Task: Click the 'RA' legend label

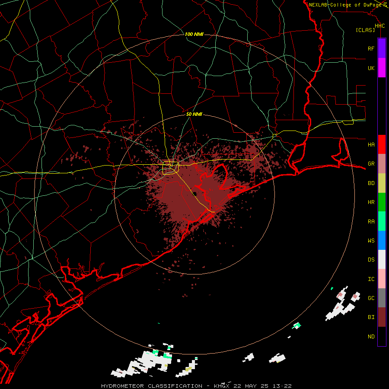Action: click(371, 222)
